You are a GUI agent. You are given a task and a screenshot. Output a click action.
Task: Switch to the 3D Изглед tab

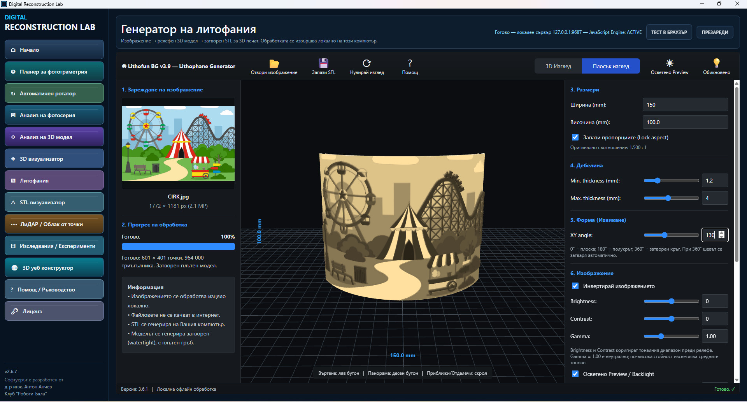(x=558, y=66)
